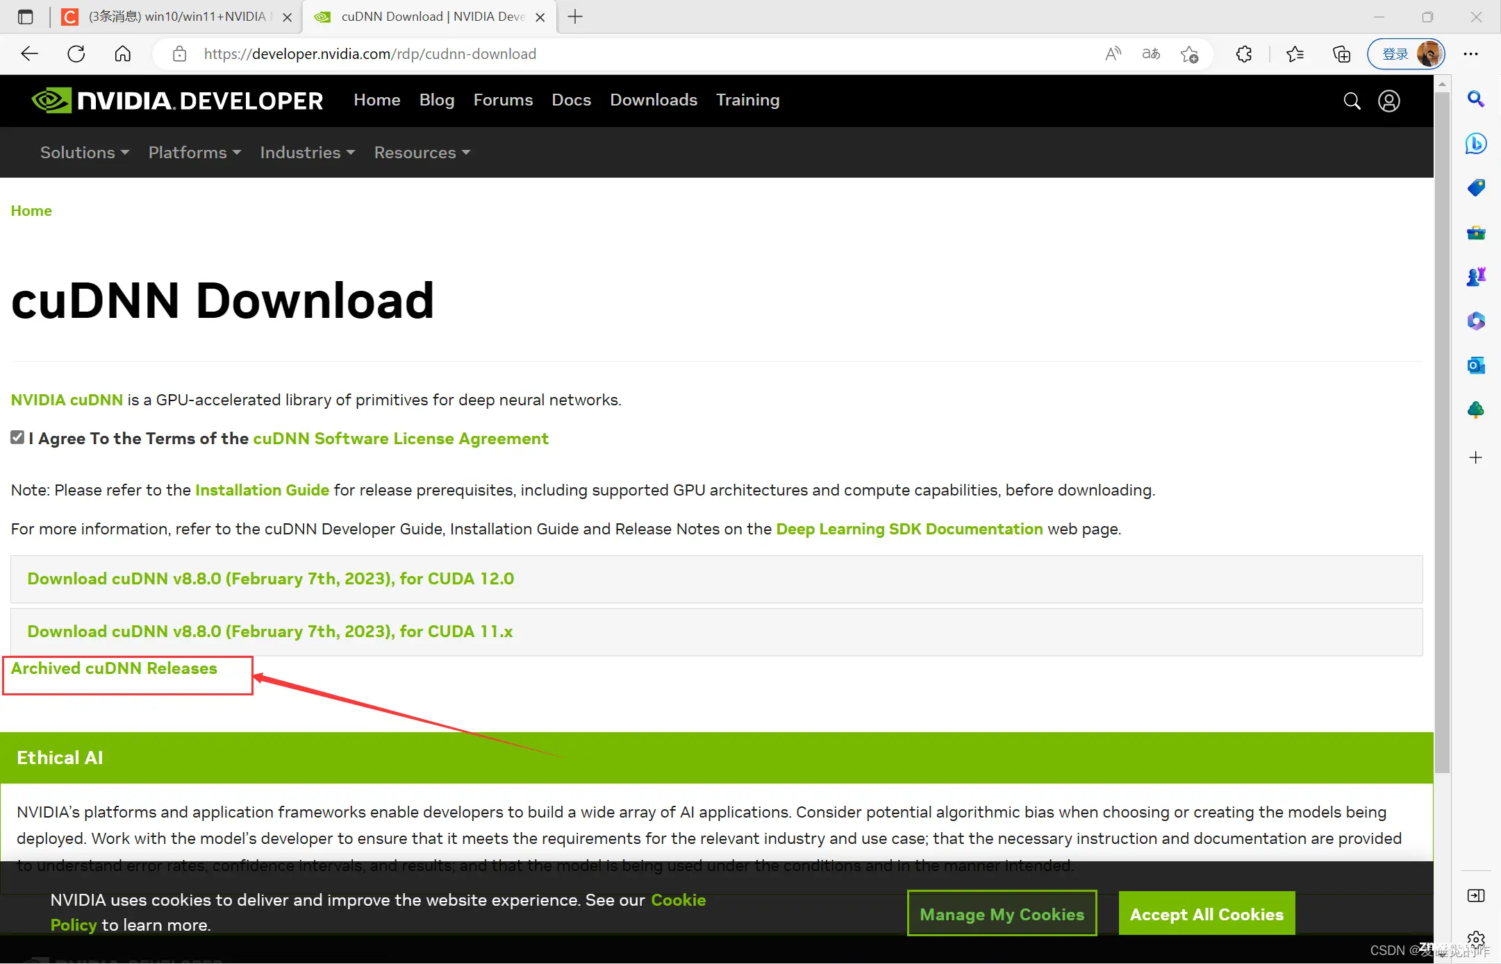Screen dimensions: 1501x964
Task: Click the browser refresh/reload icon
Action: [x=76, y=53]
